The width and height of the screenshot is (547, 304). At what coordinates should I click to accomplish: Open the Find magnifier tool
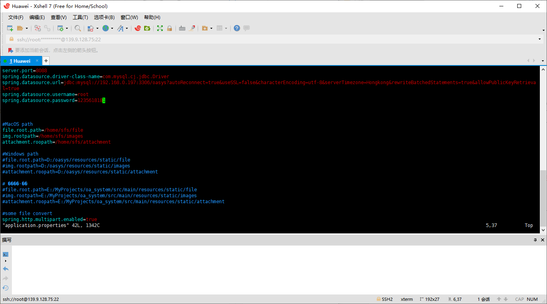coord(78,28)
